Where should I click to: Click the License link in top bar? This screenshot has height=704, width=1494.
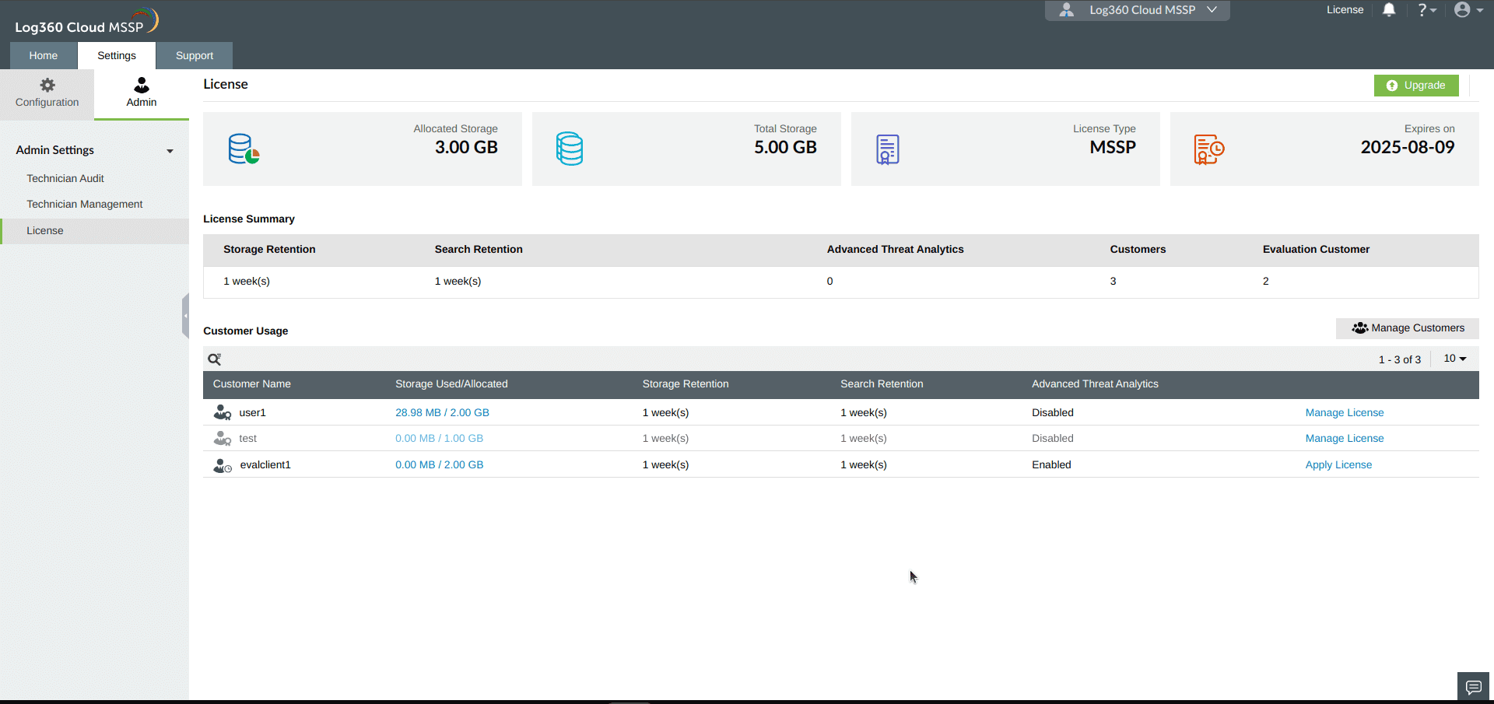[x=1345, y=10]
